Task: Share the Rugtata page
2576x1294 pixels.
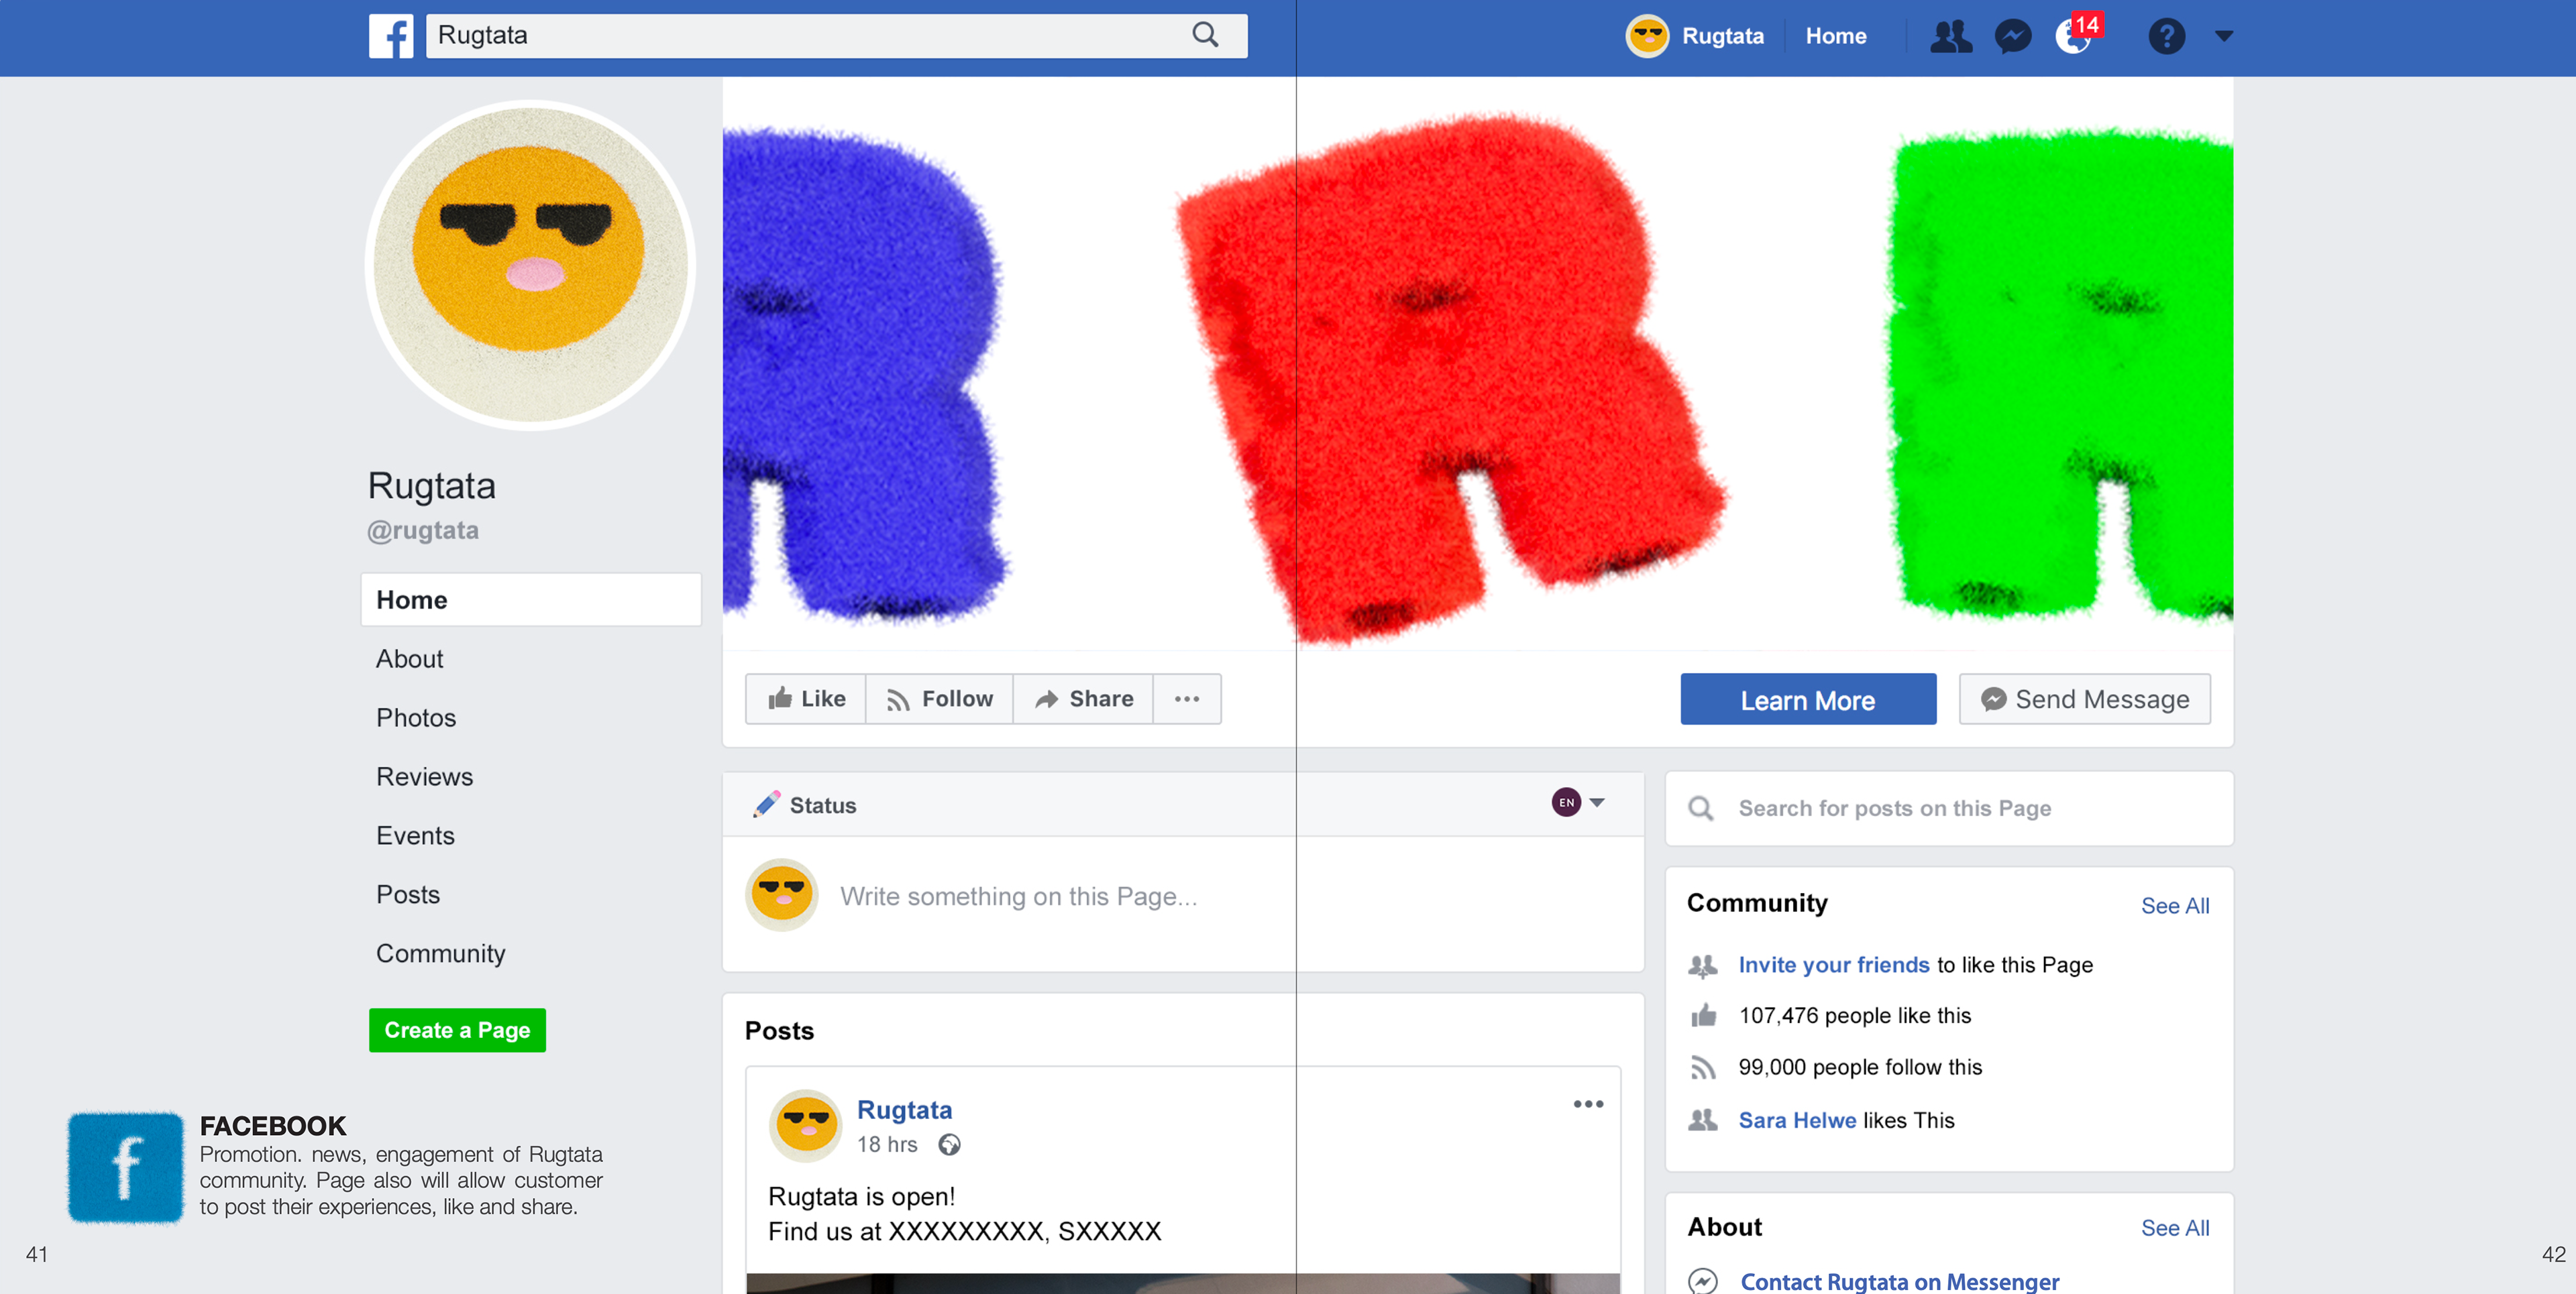Action: [x=1084, y=699]
